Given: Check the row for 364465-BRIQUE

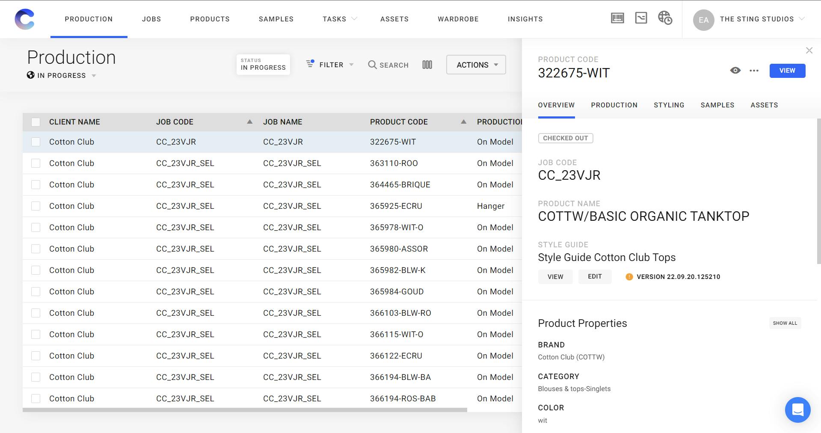Looking at the screenshot, I should click(x=36, y=185).
